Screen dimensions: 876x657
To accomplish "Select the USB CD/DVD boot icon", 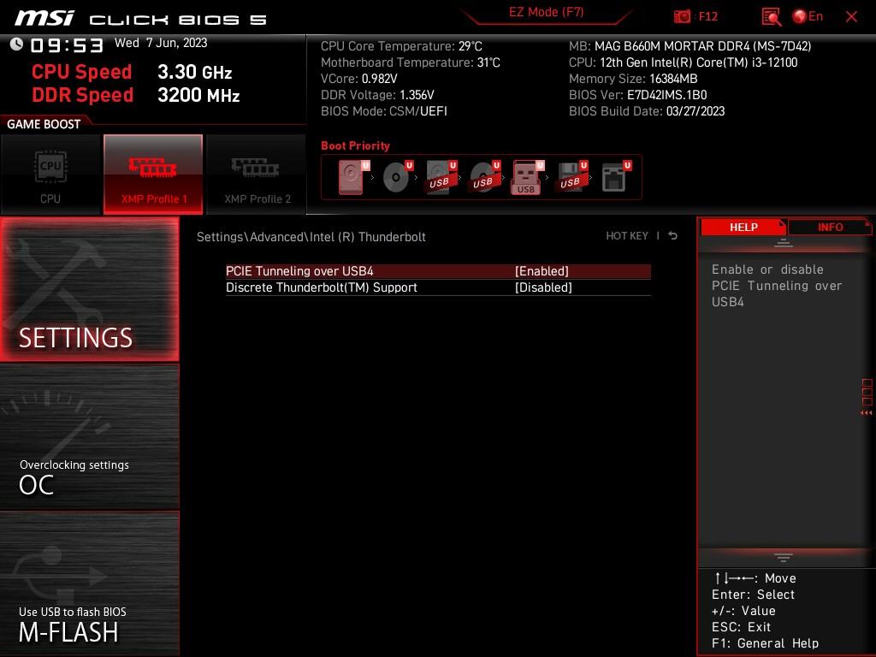I will point(484,177).
